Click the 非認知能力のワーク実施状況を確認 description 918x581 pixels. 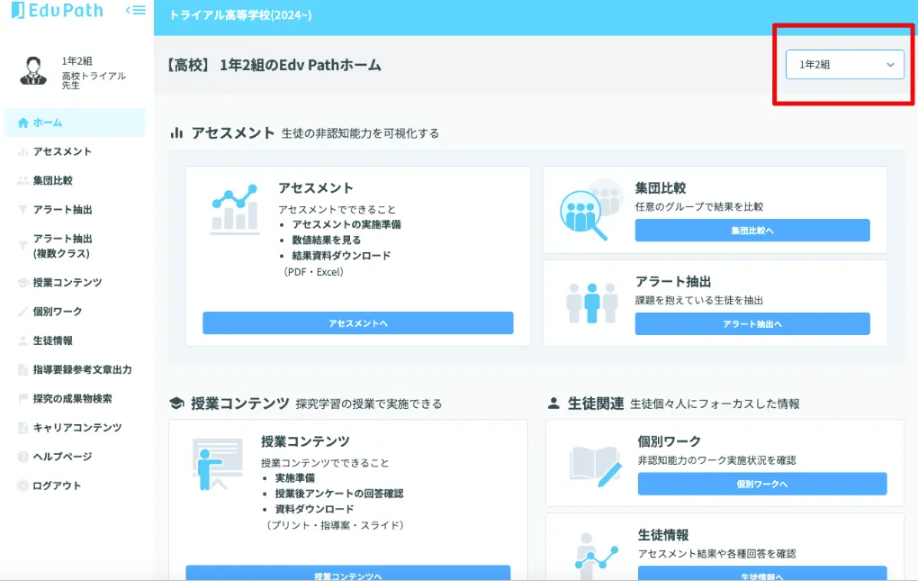coord(716,460)
